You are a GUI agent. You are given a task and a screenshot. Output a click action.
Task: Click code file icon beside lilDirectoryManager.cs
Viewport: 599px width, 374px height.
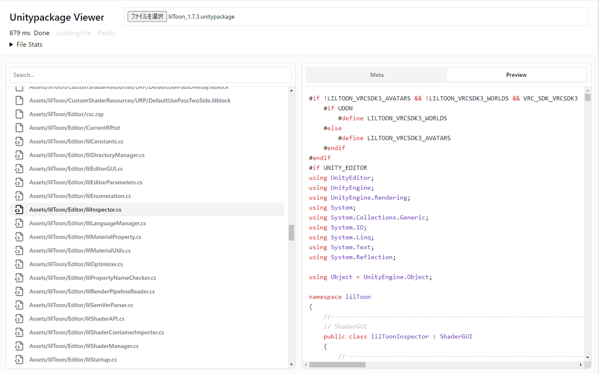[19, 155]
